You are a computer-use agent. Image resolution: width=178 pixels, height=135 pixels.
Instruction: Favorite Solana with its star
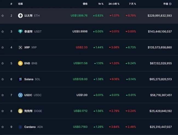point(3,79)
